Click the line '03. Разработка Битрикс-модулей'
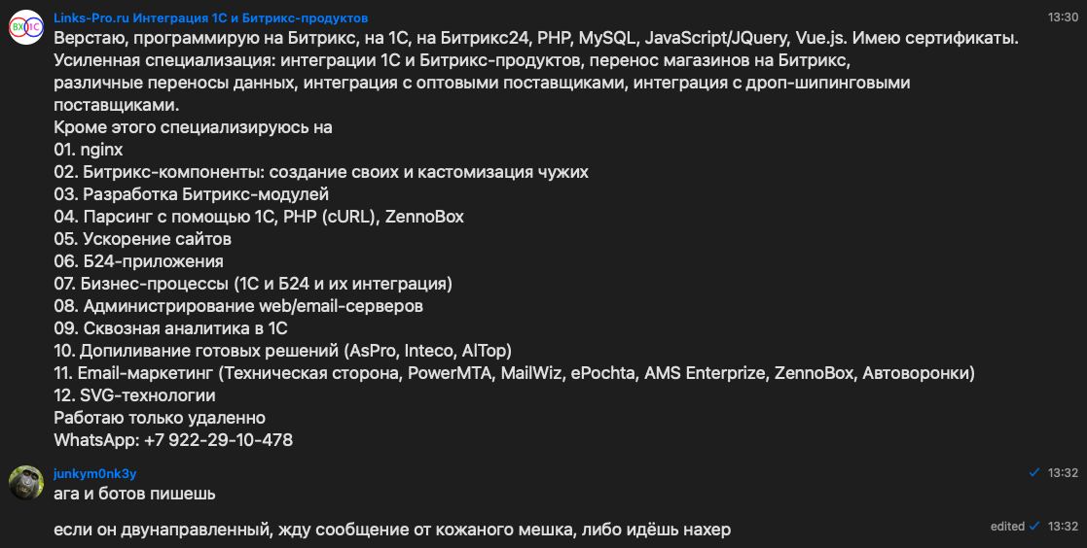This screenshot has height=548, width=1087. [x=191, y=194]
